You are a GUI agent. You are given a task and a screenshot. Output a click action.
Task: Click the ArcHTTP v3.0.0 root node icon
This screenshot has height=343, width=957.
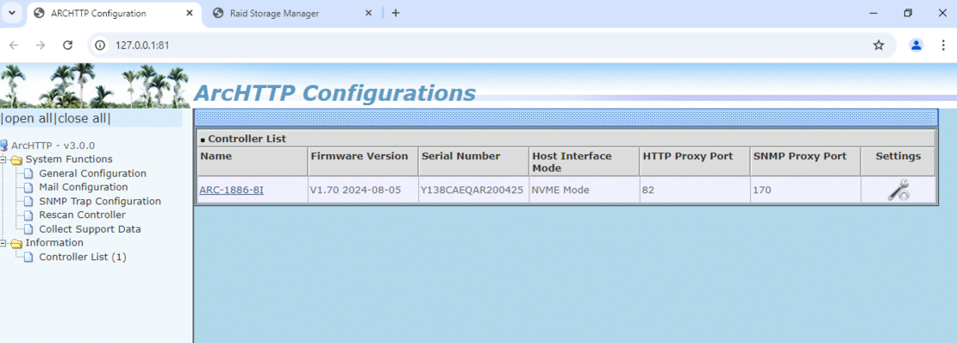tap(4, 146)
